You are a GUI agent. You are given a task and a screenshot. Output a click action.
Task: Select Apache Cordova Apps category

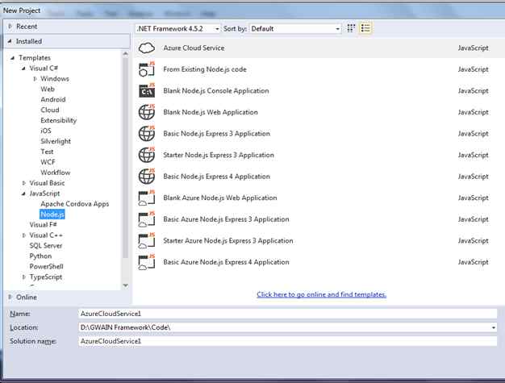tap(75, 204)
